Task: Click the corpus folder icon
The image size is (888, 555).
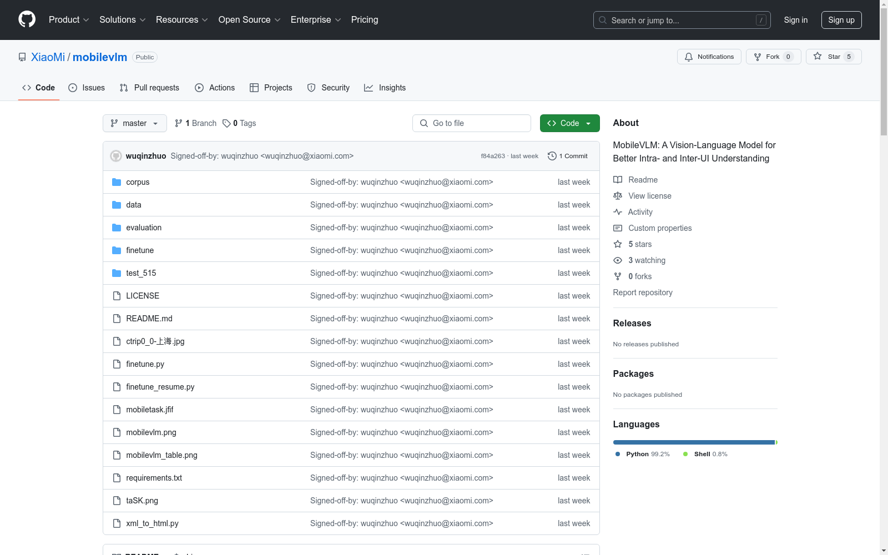Action: coord(117,182)
